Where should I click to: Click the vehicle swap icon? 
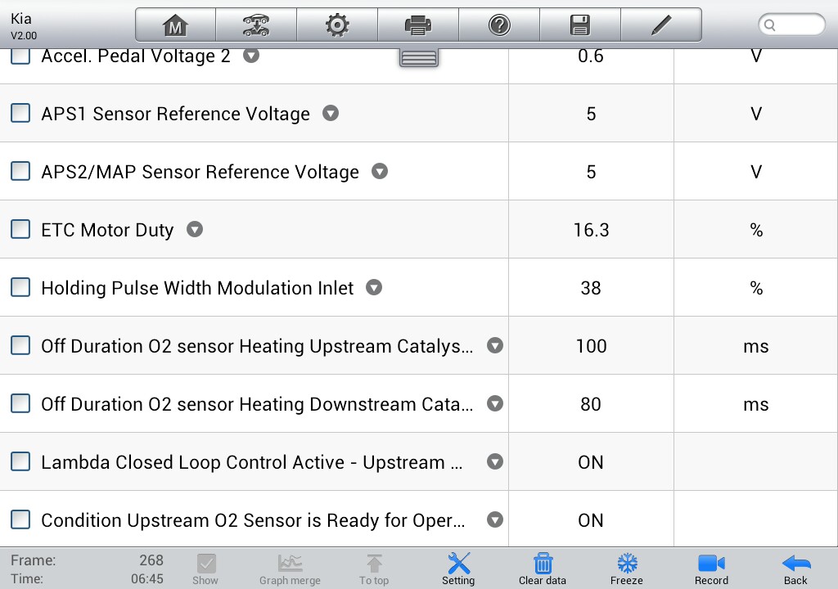[256, 25]
